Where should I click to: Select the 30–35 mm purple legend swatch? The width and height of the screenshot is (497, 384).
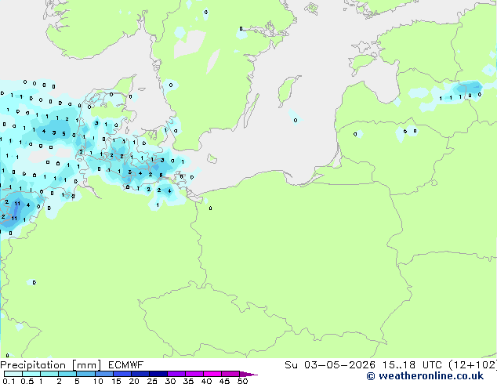pos(176,374)
